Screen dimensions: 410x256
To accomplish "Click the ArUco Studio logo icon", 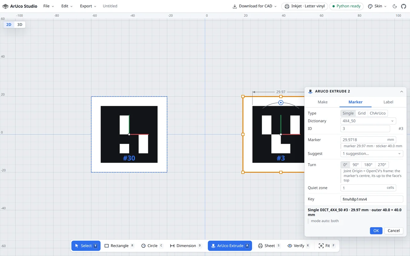I will (x=5, y=6).
